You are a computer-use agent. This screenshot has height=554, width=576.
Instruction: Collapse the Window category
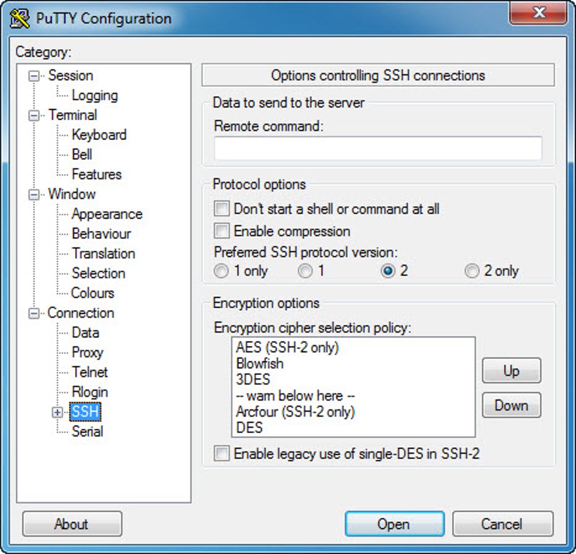34,195
